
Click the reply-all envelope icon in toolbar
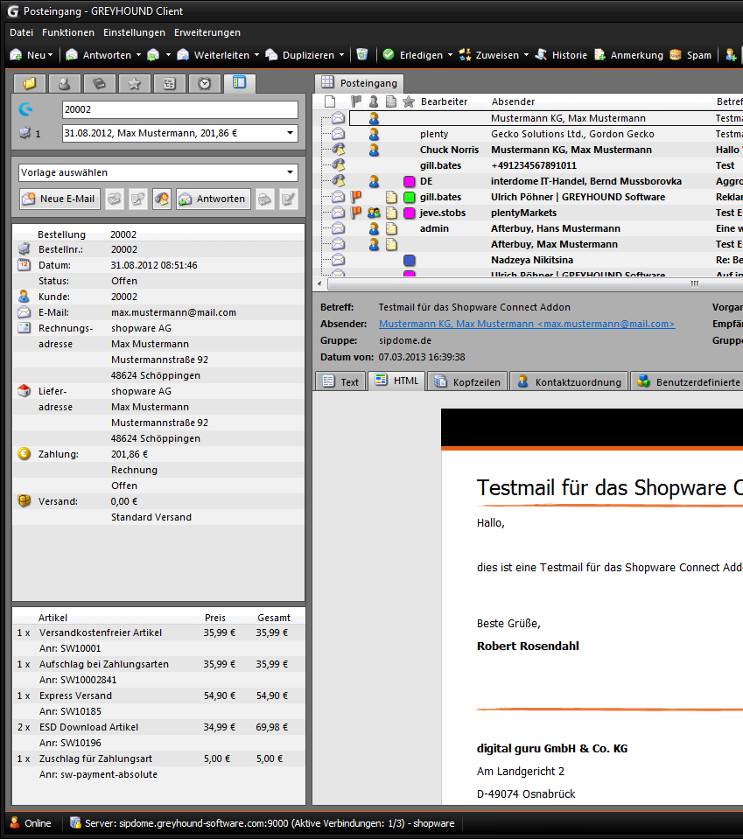[x=153, y=54]
